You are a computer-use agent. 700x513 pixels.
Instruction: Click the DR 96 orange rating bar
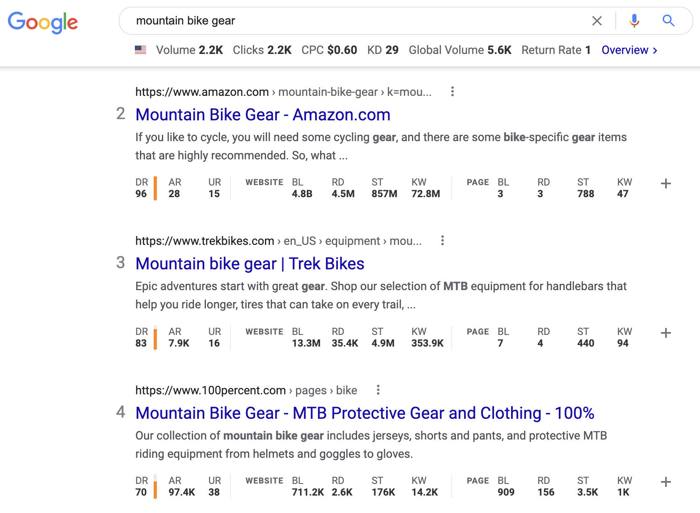[x=154, y=188]
